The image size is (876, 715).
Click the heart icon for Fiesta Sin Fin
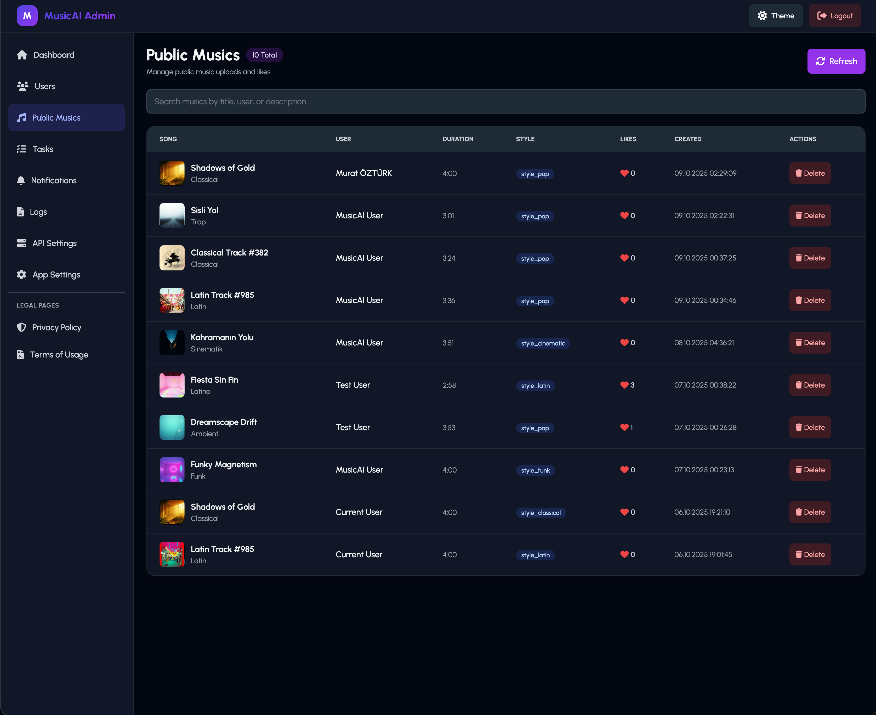point(624,385)
